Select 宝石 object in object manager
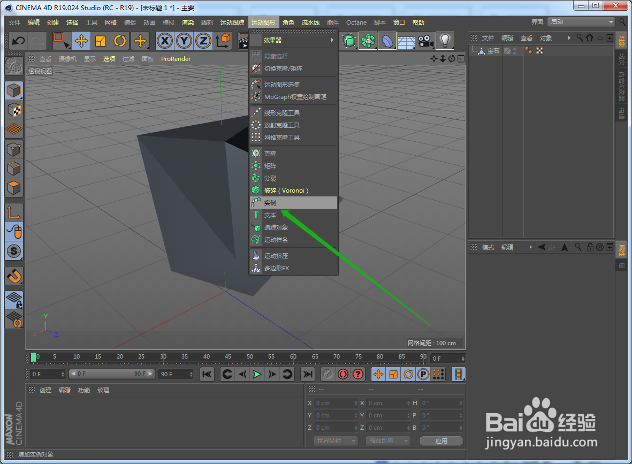This screenshot has height=464, width=632. click(x=493, y=51)
